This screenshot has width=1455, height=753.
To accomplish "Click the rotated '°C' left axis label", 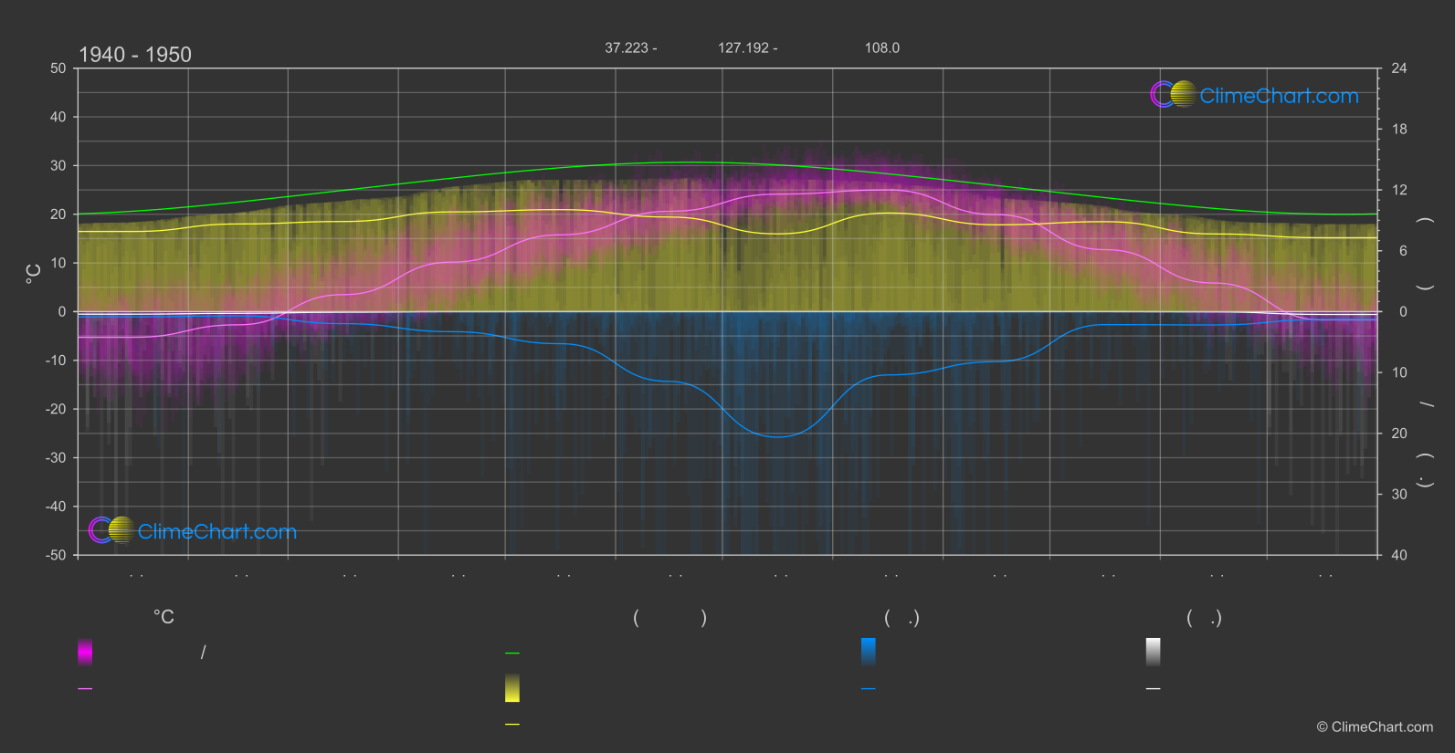I will point(34,274).
